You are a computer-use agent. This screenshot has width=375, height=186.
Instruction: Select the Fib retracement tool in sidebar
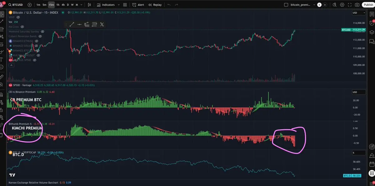(2, 29)
